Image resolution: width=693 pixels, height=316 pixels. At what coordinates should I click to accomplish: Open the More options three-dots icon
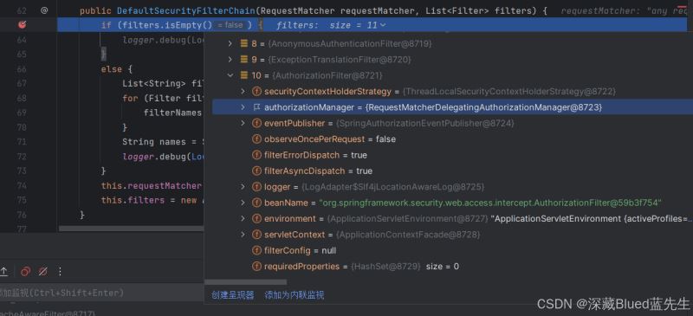60,271
